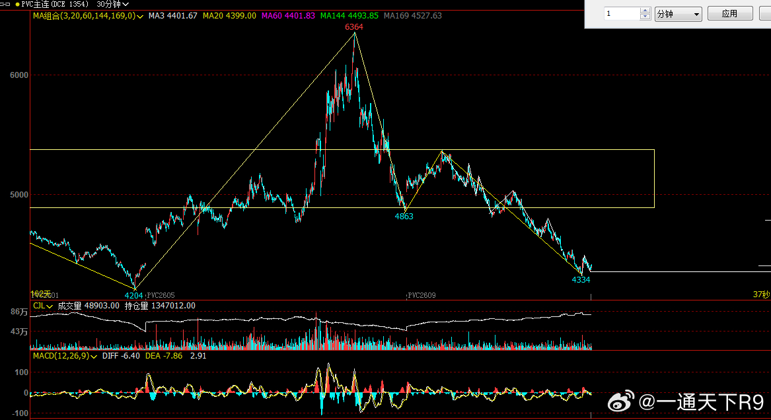771x420 pixels.
Task: Click the 持仓量 1347012.00 readout
Action: coord(160,306)
